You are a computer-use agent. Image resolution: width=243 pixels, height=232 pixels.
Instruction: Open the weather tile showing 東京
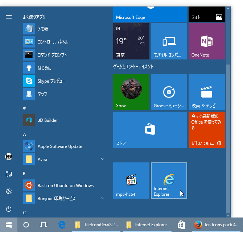coord(131,41)
